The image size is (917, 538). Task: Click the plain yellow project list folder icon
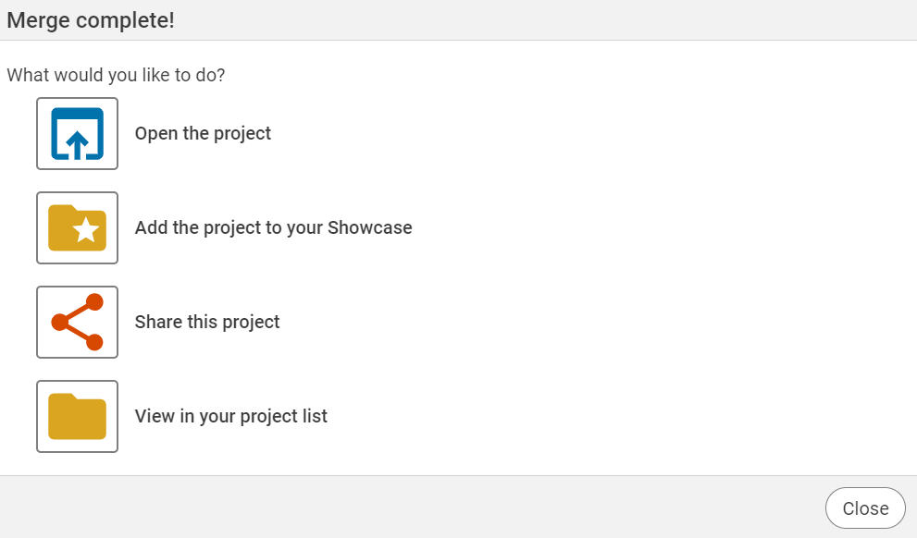(77, 417)
